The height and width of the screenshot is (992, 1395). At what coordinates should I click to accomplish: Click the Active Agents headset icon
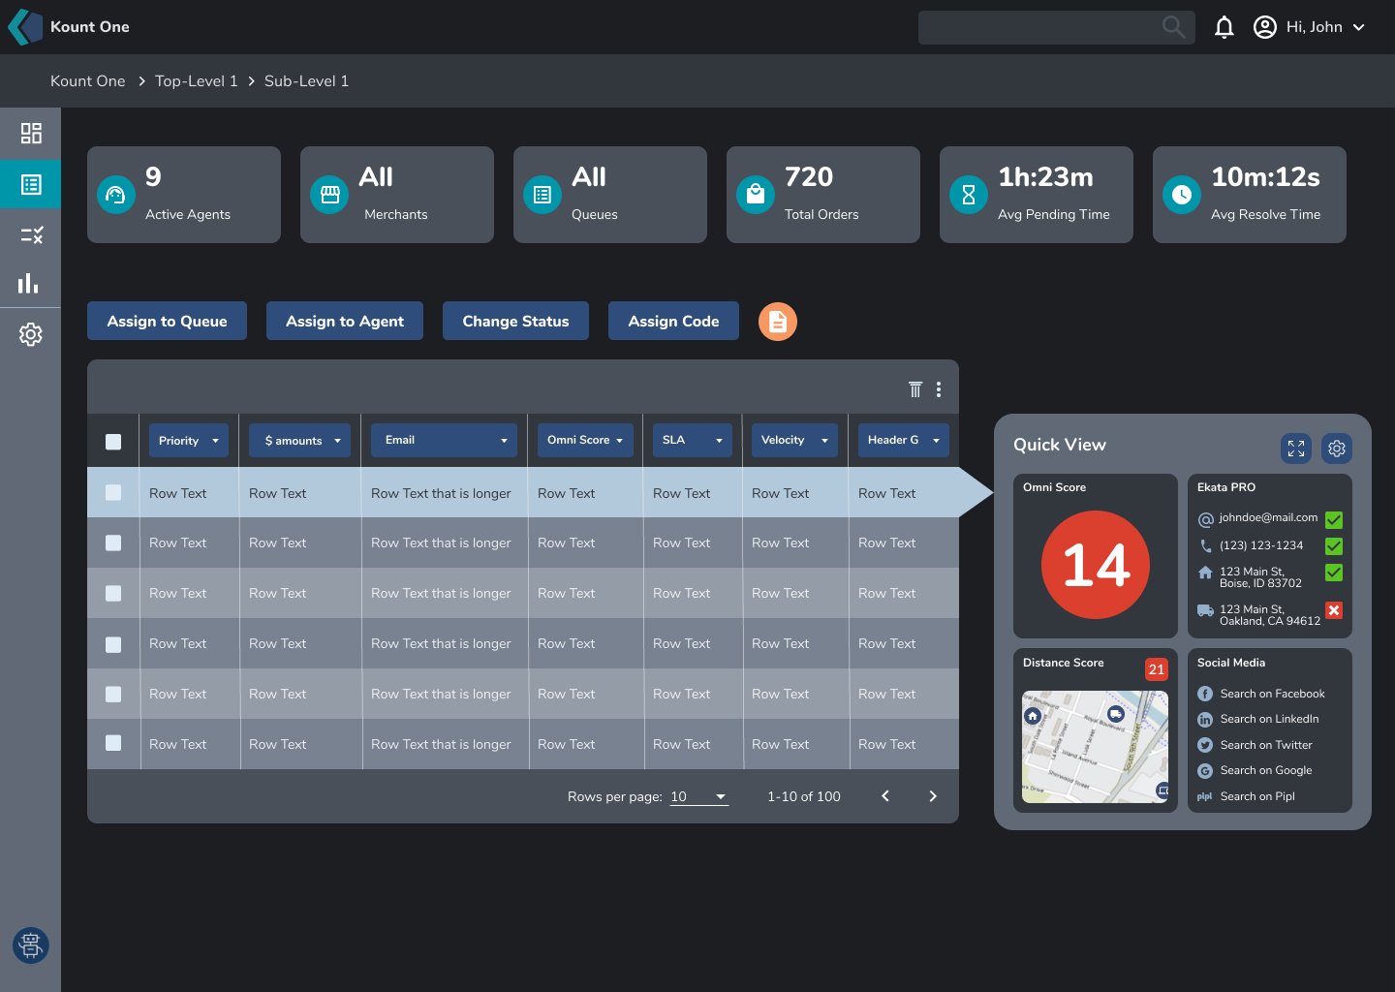(x=116, y=195)
